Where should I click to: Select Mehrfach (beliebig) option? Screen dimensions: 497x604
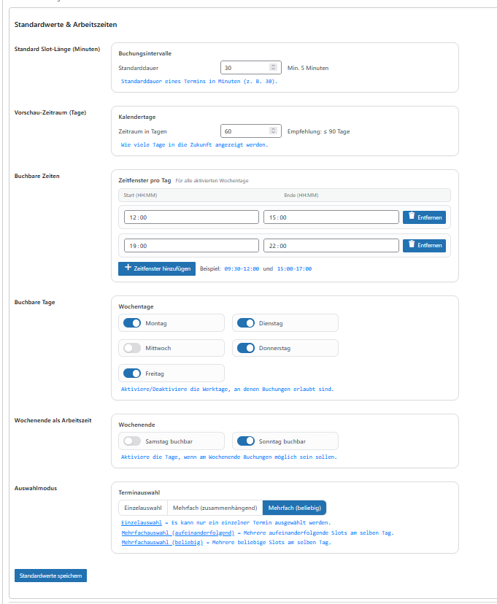pyautogui.click(x=294, y=508)
